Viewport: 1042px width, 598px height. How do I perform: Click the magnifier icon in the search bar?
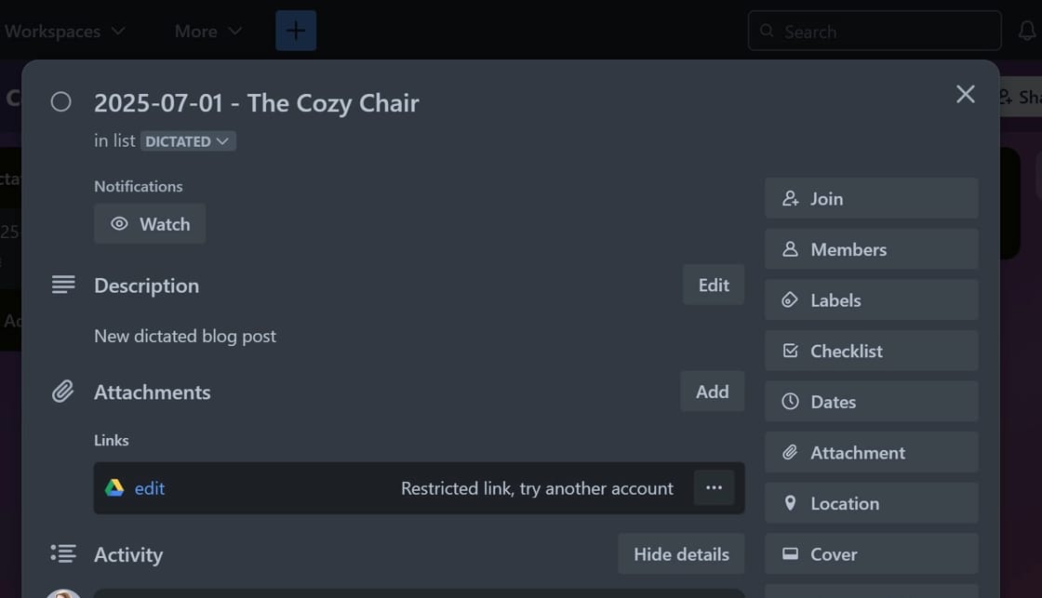(x=766, y=31)
